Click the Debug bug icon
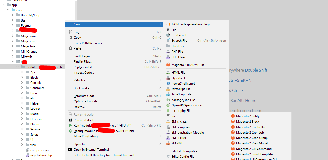The height and width of the screenshot is (160, 328). (x=70, y=131)
